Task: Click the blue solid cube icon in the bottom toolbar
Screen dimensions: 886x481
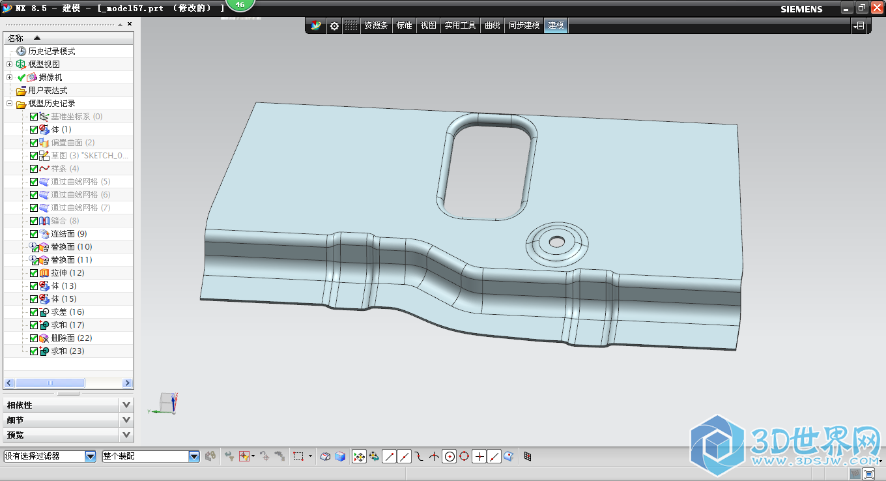Action: (340, 456)
